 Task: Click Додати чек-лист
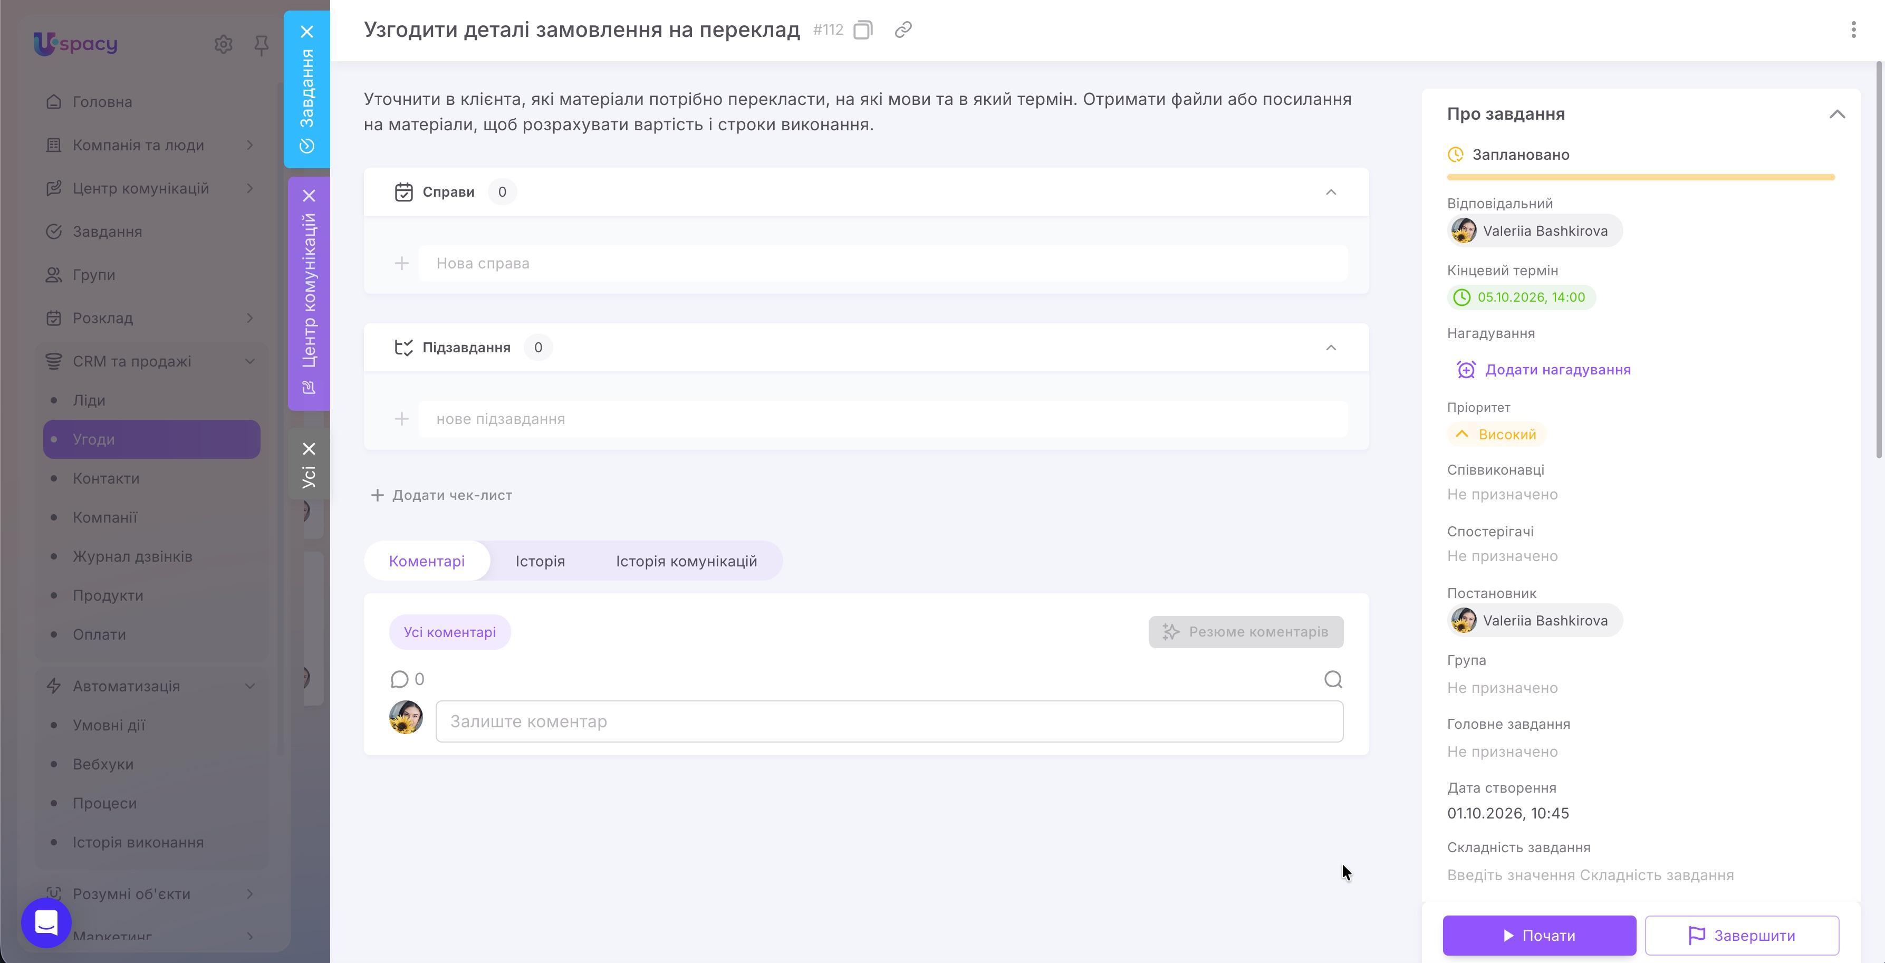click(x=441, y=495)
